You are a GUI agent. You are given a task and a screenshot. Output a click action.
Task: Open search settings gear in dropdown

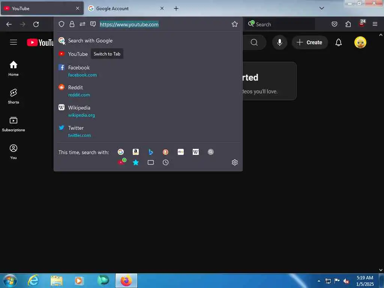235,162
